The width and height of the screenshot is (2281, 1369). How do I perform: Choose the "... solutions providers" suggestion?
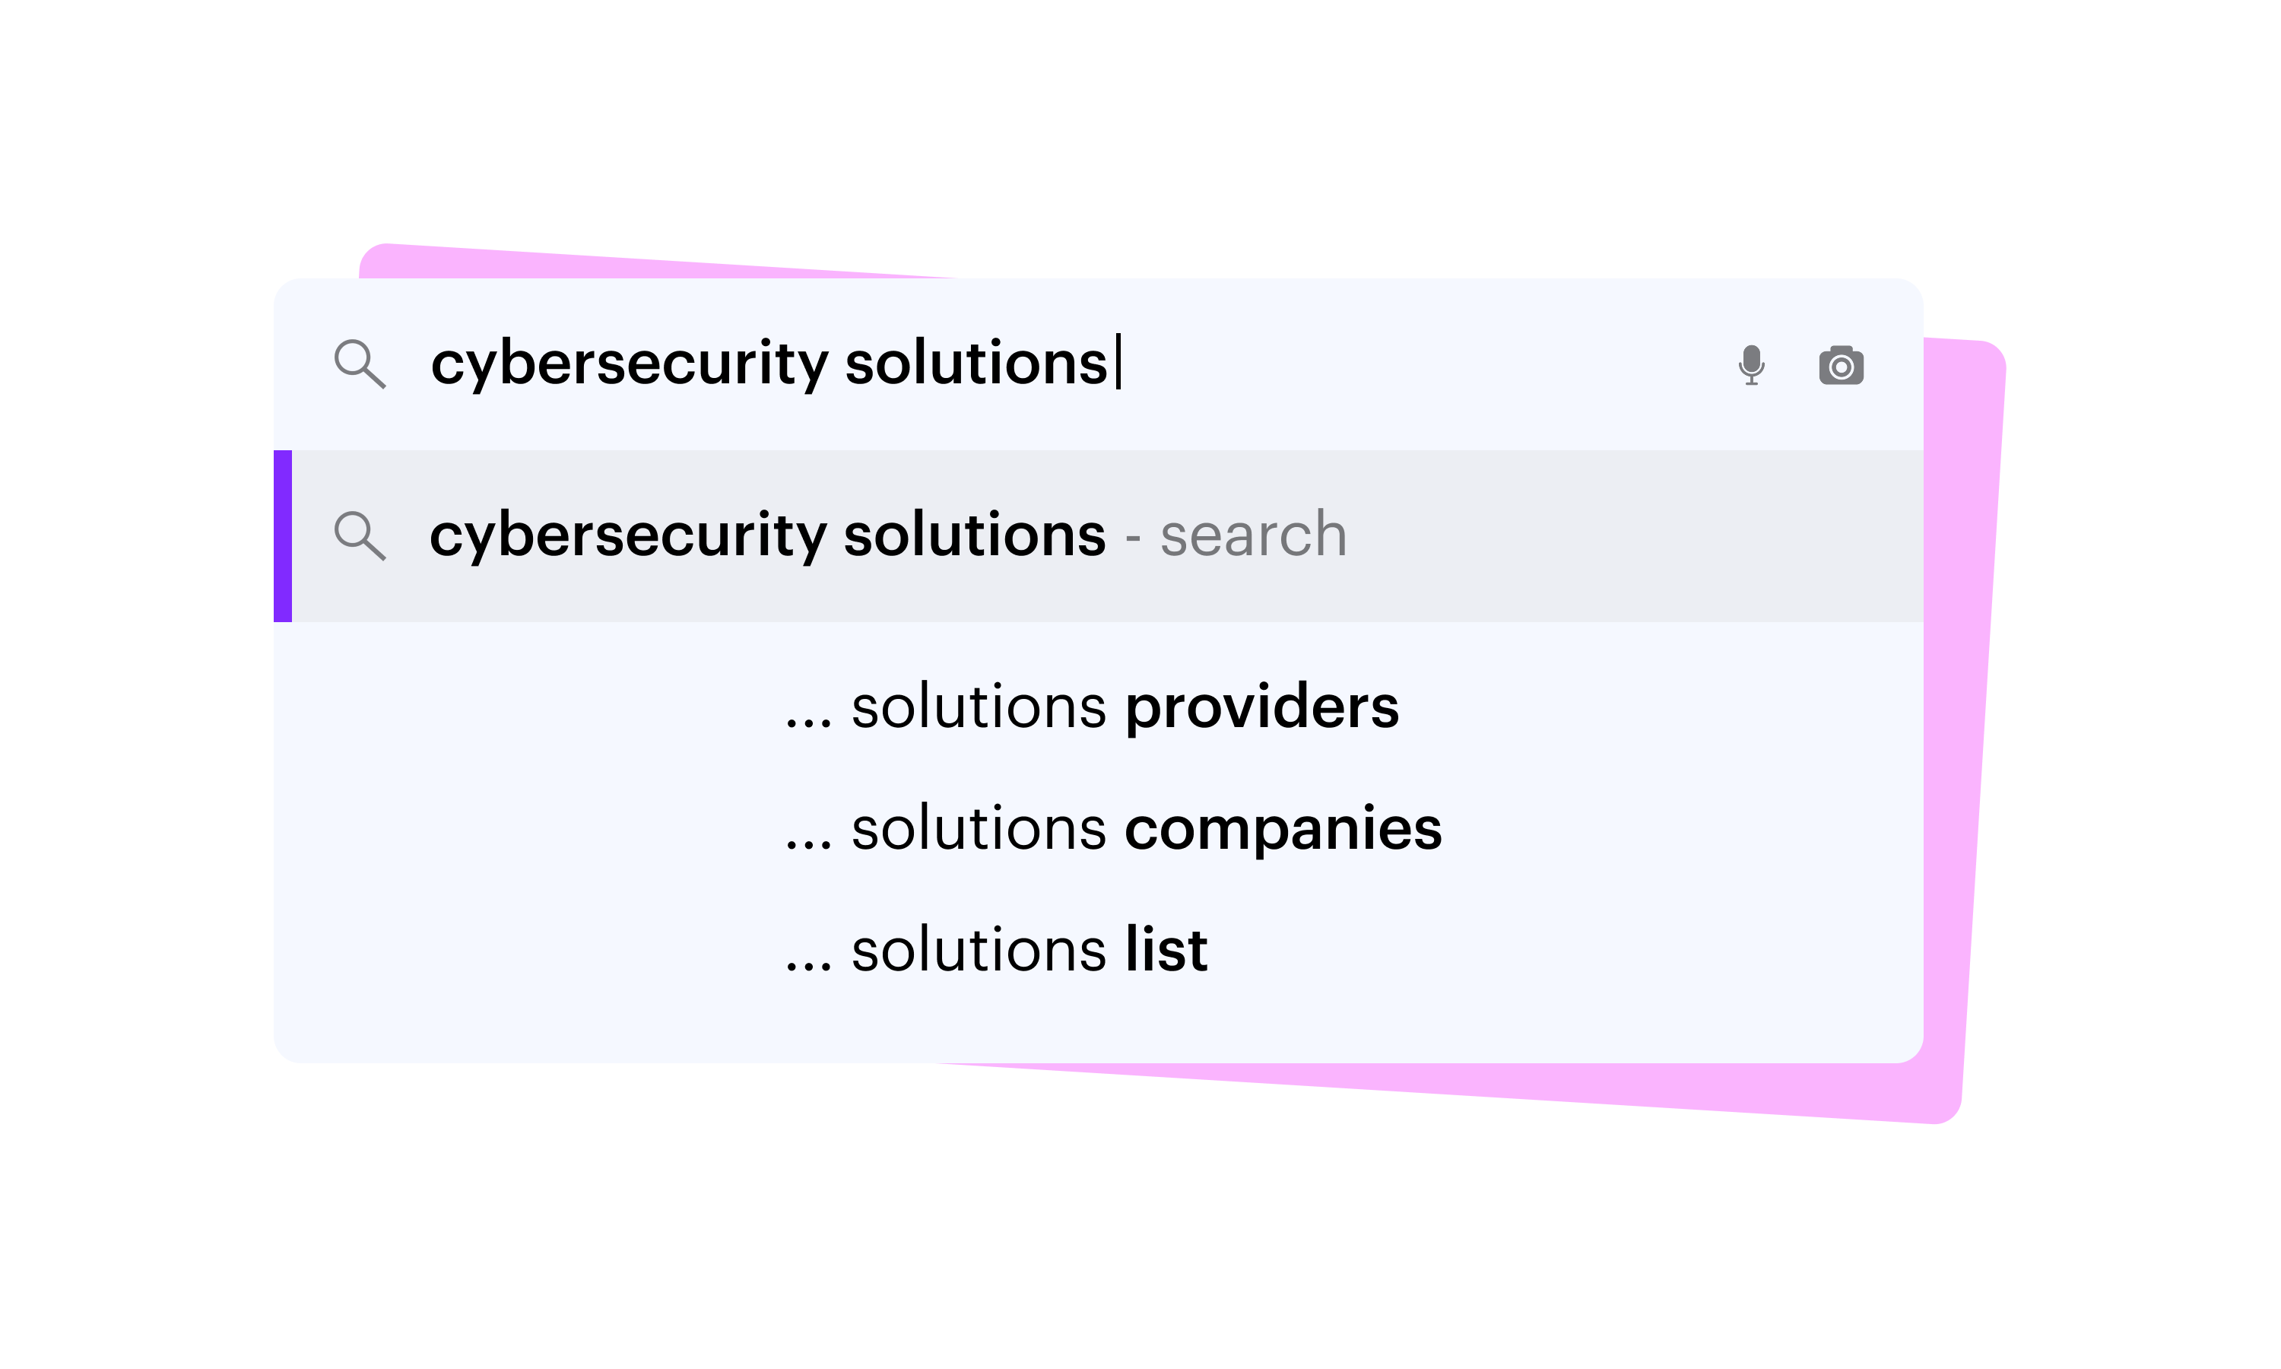1092,707
